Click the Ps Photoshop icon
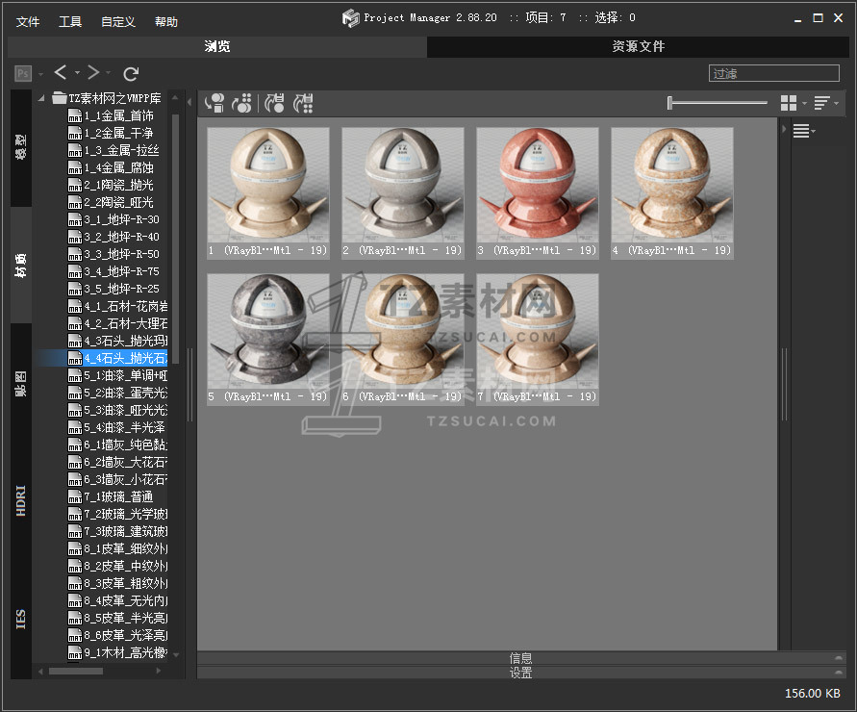 click(23, 73)
